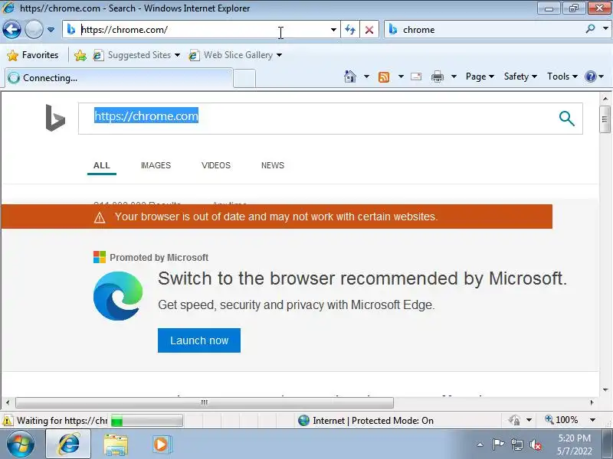Select the ALL results tab
613x459 pixels.
[x=102, y=165]
